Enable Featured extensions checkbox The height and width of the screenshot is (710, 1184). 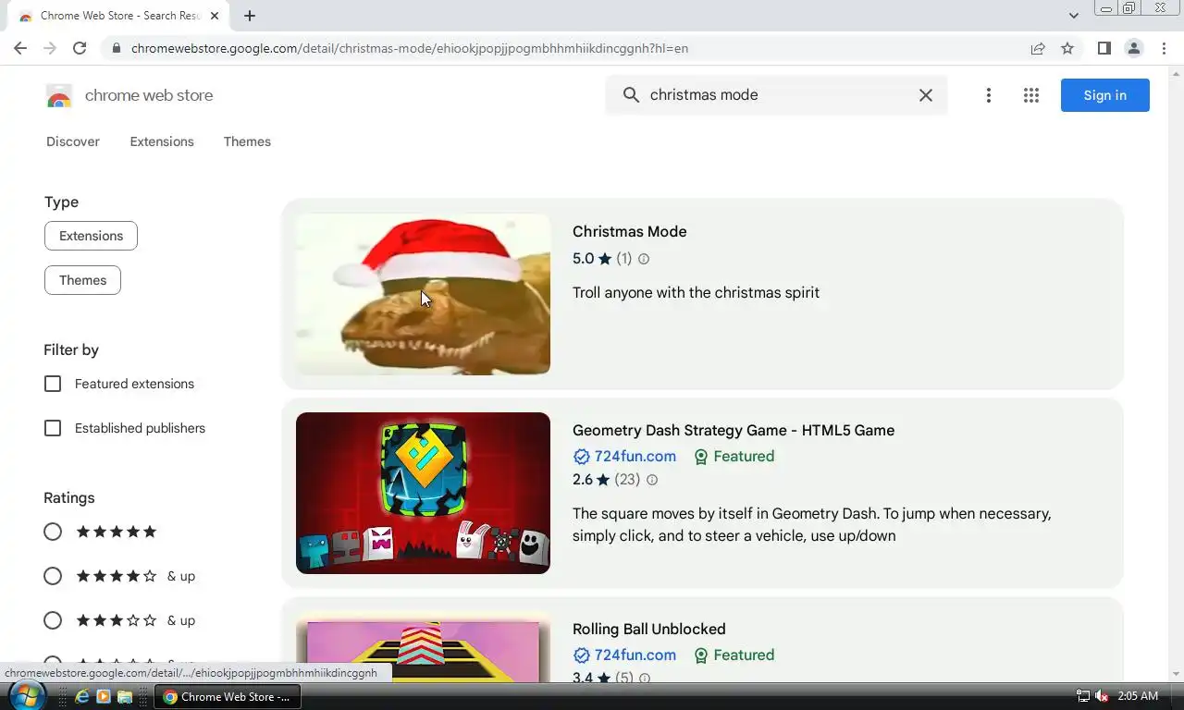click(x=53, y=384)
